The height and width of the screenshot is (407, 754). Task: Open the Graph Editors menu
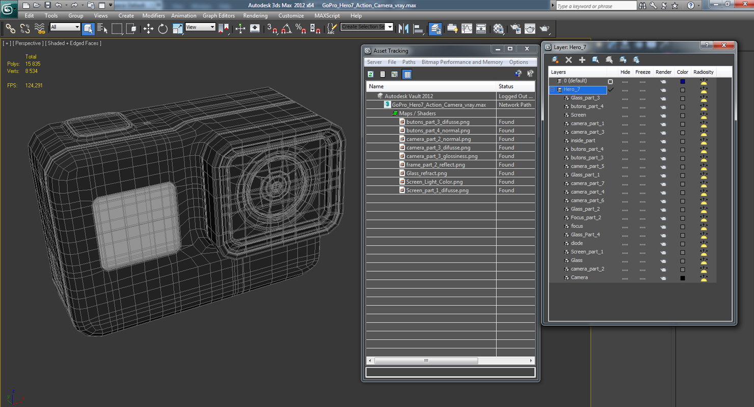219,16
